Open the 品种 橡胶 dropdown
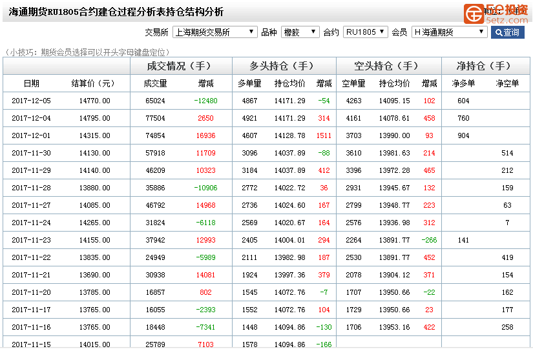Screen dimensions: 533x349 [x=300, y=32]
